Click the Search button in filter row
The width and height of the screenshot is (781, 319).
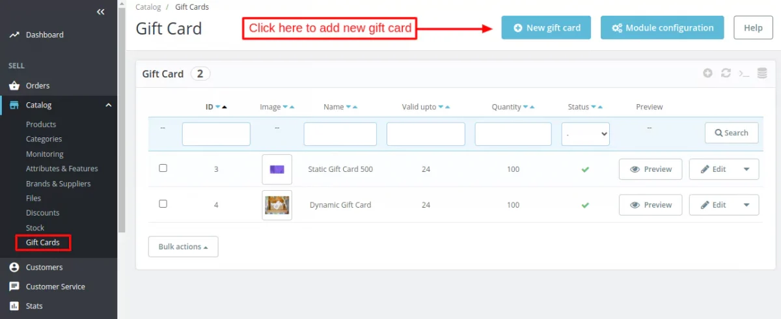[x=732, y=133]
